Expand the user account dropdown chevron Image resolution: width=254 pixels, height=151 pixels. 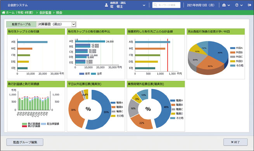pyautogui.click(x=144, y=5)
